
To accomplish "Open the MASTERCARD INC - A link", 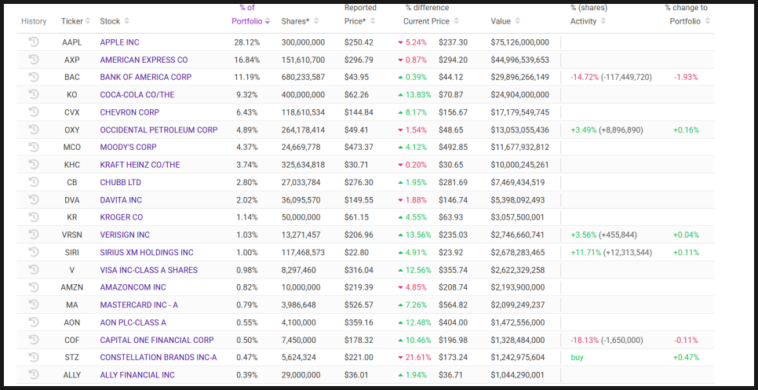I will [139, 305].
